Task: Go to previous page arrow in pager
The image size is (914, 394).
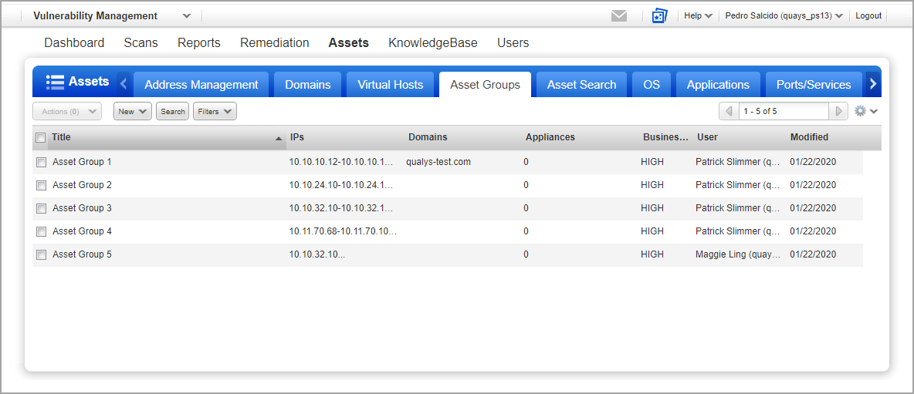Action: pos(729,111)
